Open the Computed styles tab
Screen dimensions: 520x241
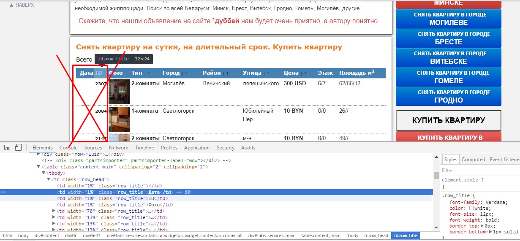(x=473, y=160)
